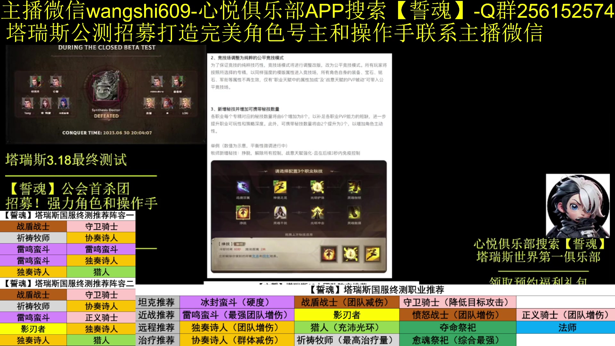Image resolution: width=615 pixels, height=346 pixels.
Task: Select the 灵魂干扰 hooded-figure skill icon
Action: pyautogui.click(x=280, y=212)
